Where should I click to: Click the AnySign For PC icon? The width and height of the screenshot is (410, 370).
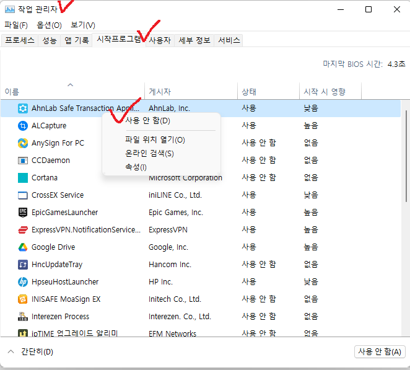point(23,143)
